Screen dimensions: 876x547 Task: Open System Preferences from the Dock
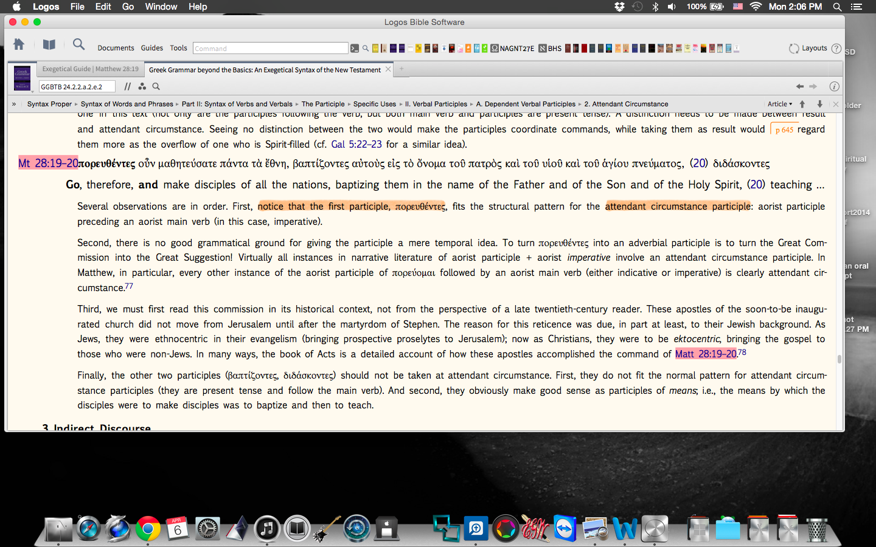click(207, 529)
